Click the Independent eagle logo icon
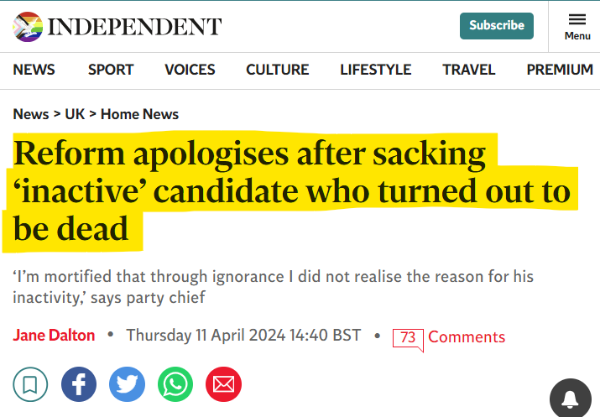Screen dimensions: 600x417 pos(27,26)
